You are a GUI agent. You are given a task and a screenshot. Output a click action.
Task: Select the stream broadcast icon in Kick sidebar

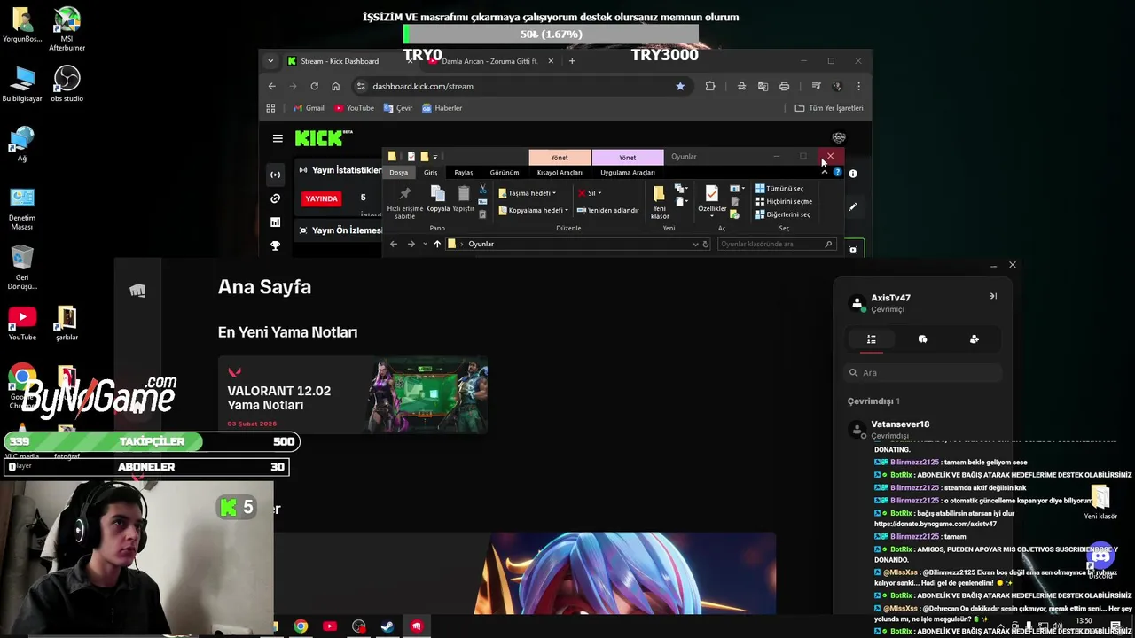click(x=275, y=175)
